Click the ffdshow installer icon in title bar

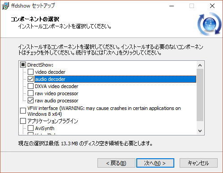[x=5, y=6]
